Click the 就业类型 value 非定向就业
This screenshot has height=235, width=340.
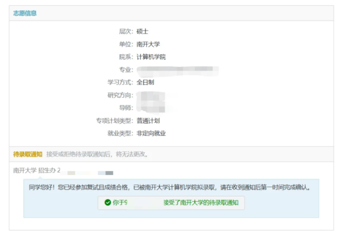(x=151, y=133)
